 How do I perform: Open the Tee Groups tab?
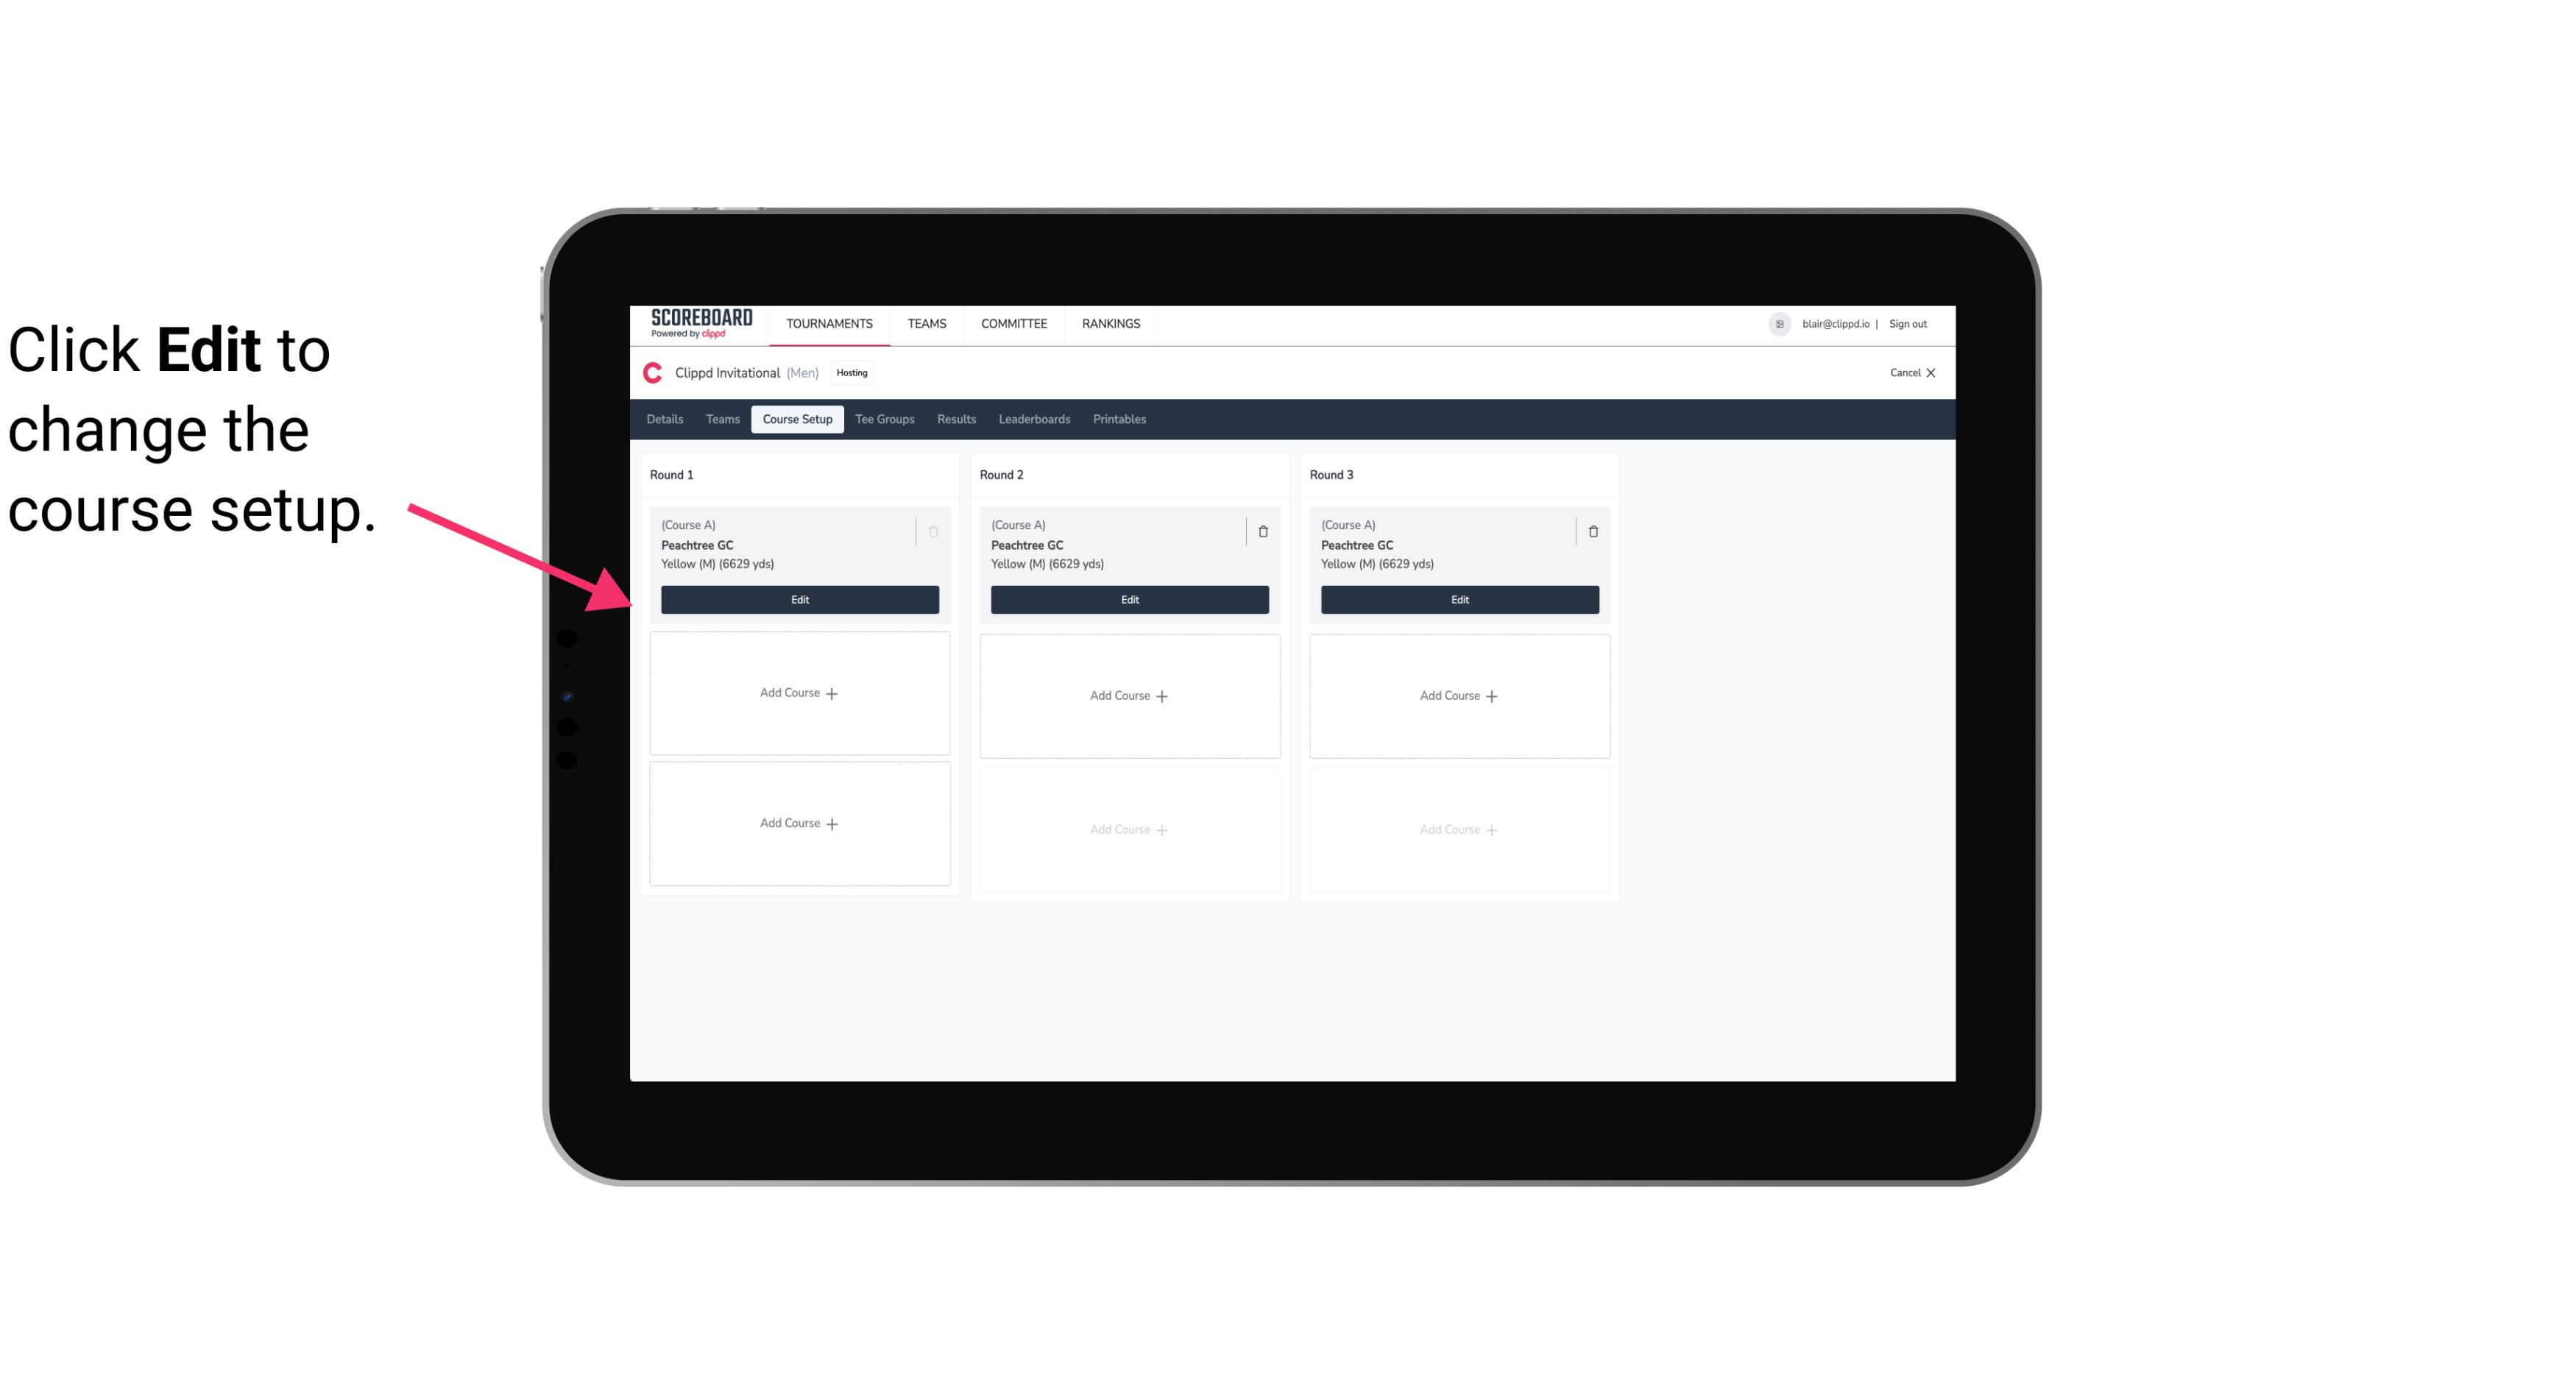884,420
